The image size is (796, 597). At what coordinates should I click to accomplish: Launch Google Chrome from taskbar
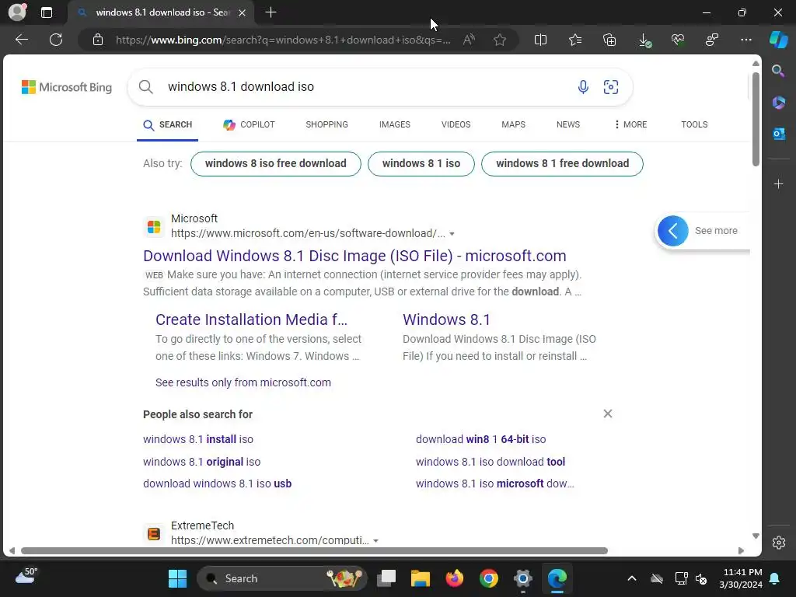tap(489, 578)
